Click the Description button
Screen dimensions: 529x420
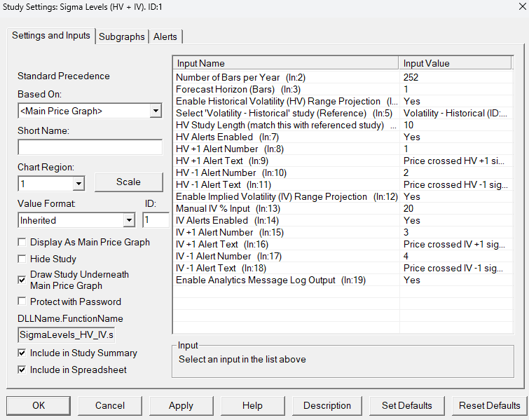(327, 405)
